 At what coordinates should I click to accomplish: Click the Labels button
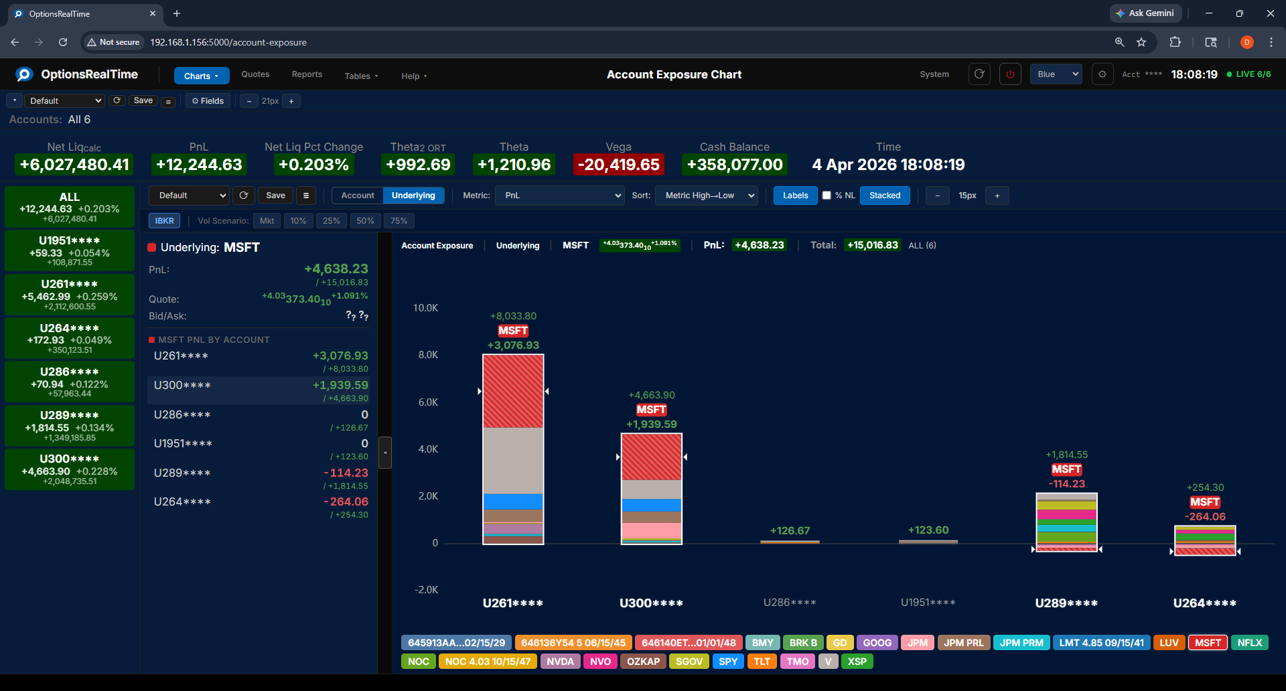point(795,196)
